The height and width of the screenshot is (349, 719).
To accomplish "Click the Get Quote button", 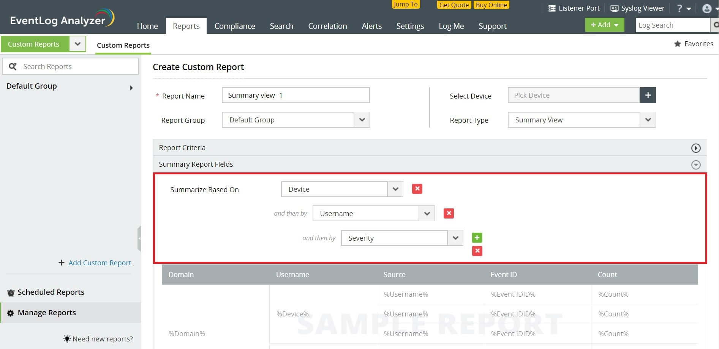I will pyautogui.click(x=454, y=5).
